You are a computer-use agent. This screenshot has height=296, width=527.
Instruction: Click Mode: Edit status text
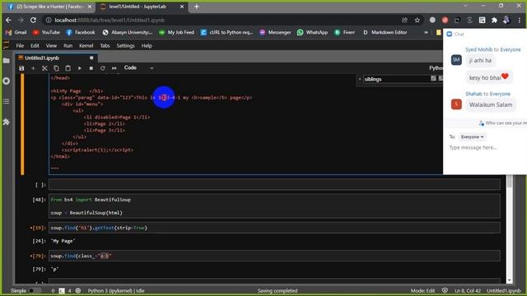[x=422, y=290]
